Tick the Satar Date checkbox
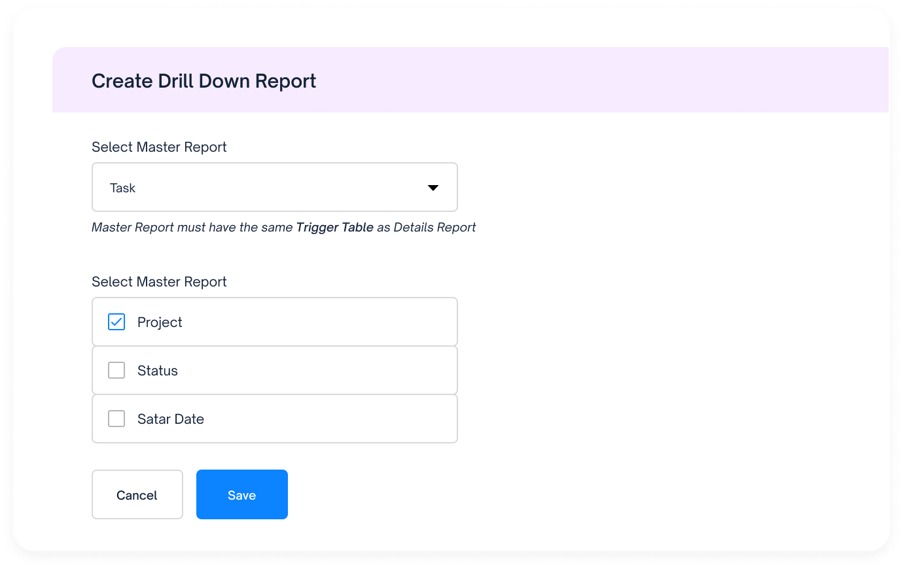 (116, 419)
